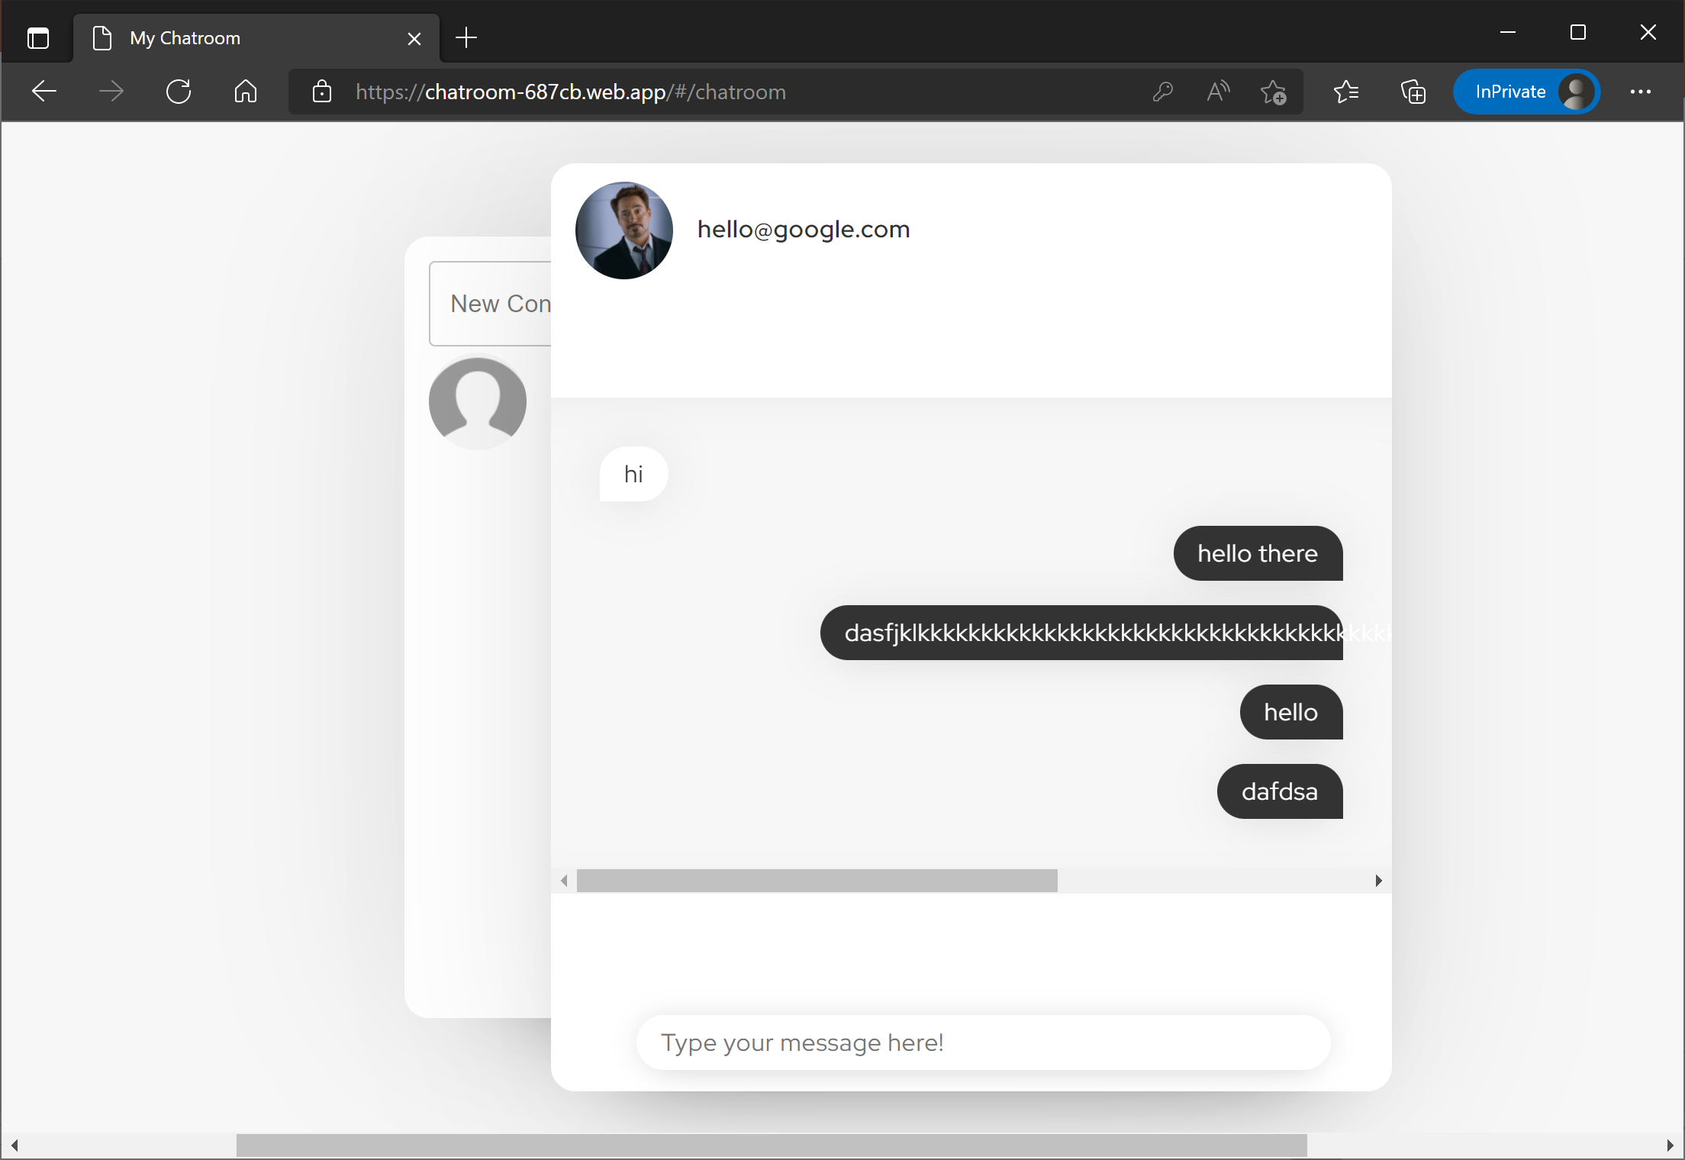
Task: Select the My Chatroom tab
Action: click(x=256, y=38)
